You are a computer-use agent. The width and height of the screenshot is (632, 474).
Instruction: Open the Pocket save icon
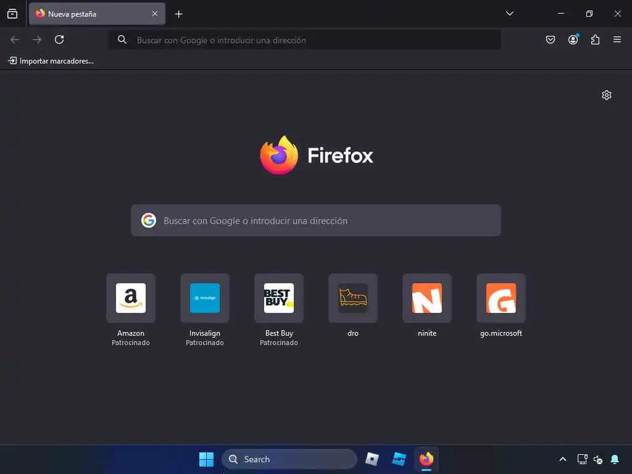(550, 39)
